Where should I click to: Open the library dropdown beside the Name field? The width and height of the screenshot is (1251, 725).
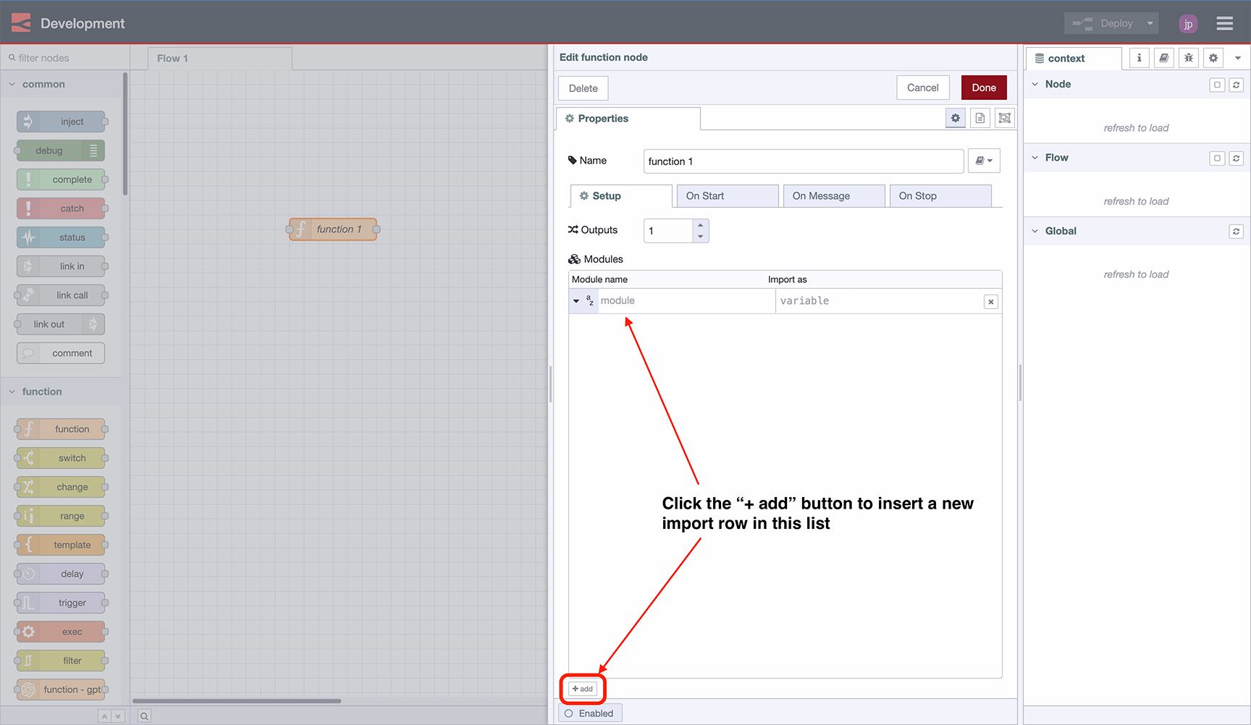point(984,161)
